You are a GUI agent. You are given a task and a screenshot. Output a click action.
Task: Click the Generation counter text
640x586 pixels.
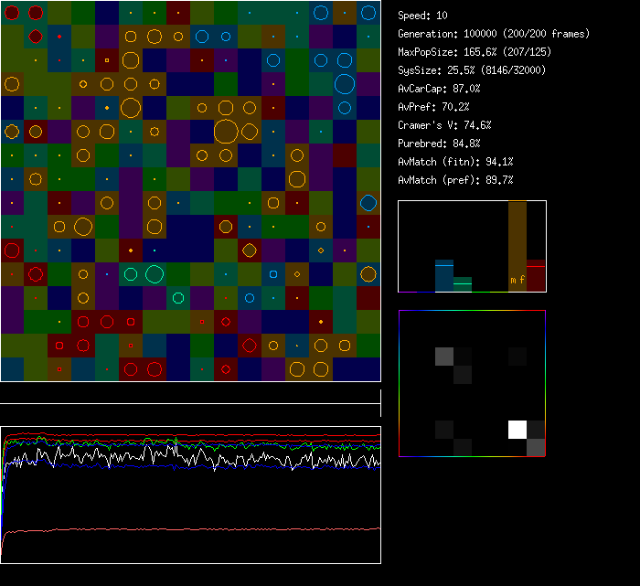click(494, 34)
